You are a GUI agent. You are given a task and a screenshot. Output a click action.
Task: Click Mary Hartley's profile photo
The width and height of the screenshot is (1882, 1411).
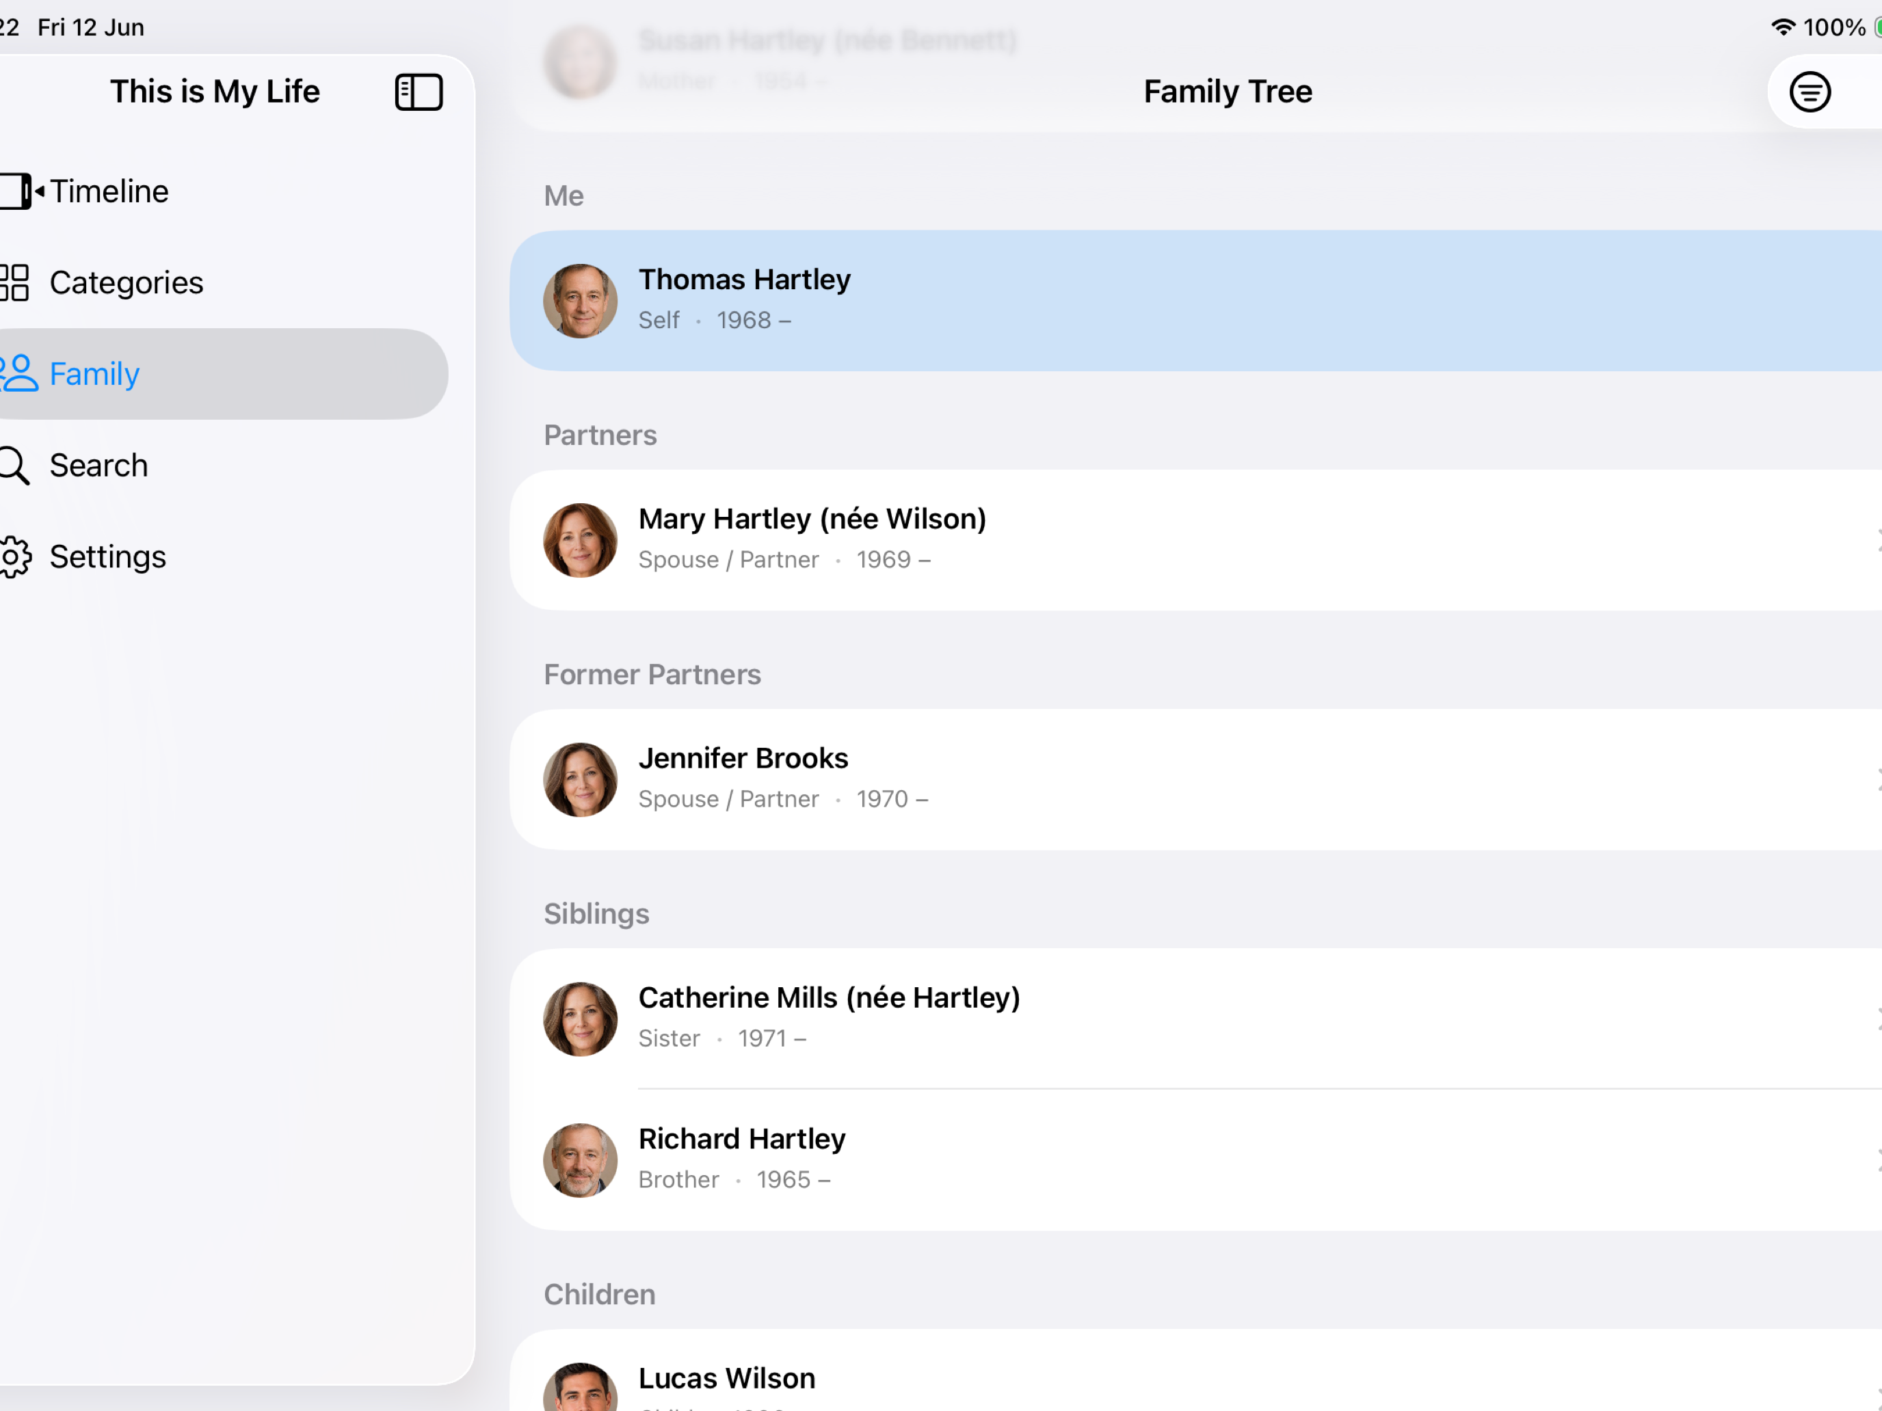tap(580, 540)
